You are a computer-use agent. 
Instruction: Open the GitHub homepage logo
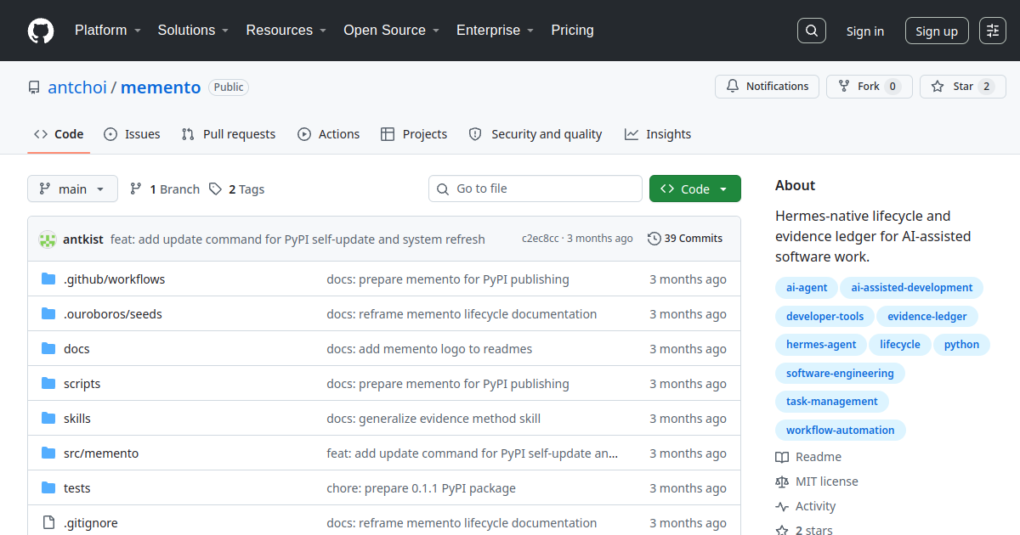tap(41, 31)
